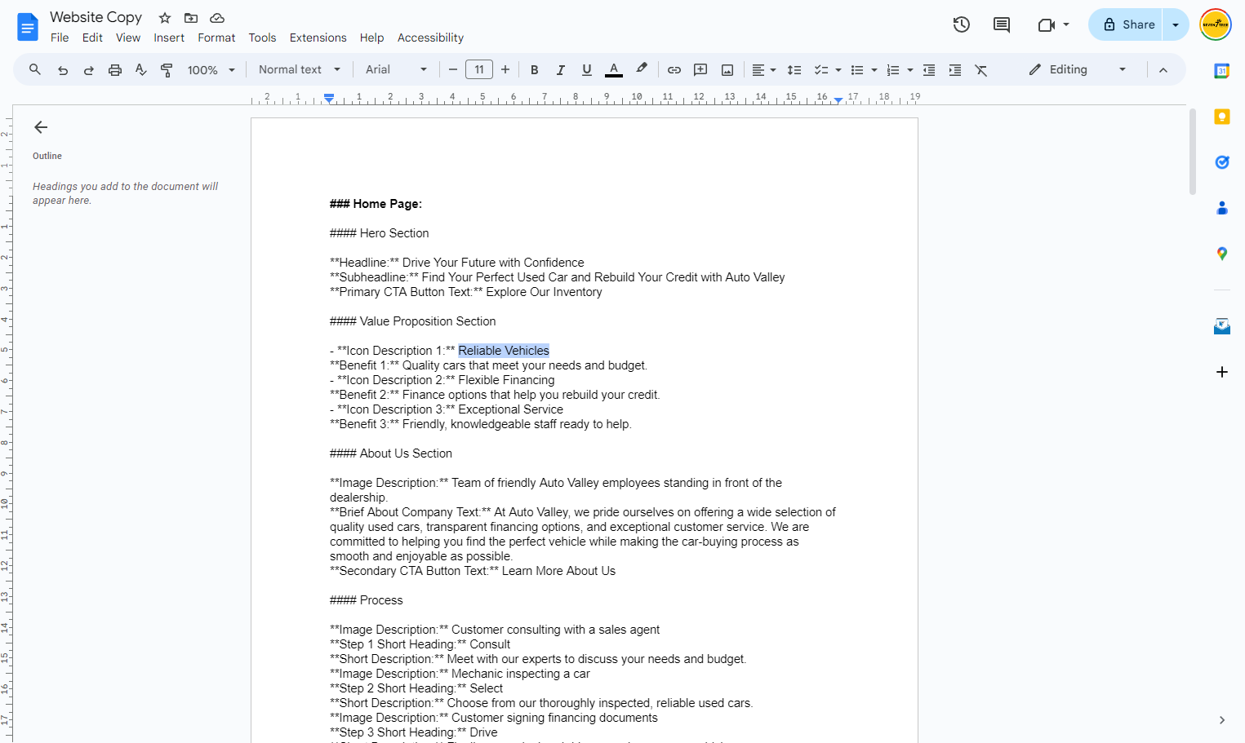This screenshot has height=743, width=1245.
Task: Open the Insert menu
Action: click(169, 38)
